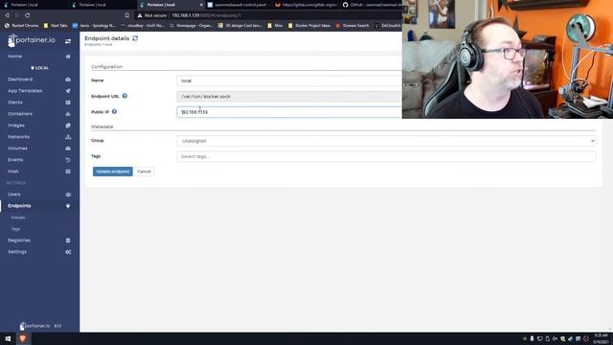Open the Windows Start menu
613x345 pixels.
8,338
